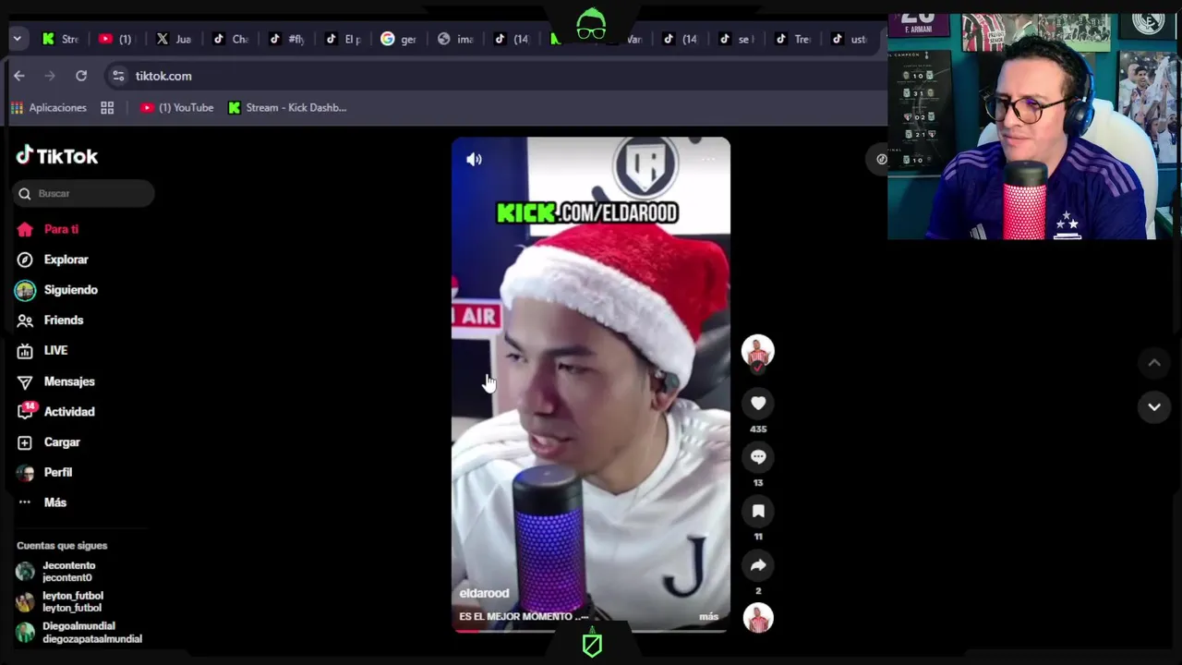The width and height of the screenshot is (1182, 665).
Task: Click the TikTok logo
Action: tap(57, 156)
